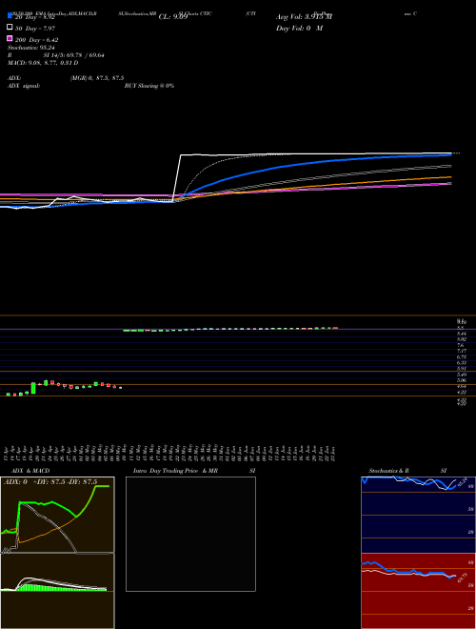Click the magenta 200 Day legend swatch

click(x=10, y=39)
